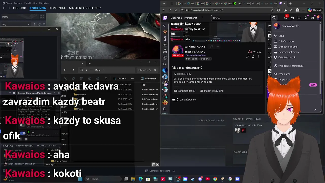Bookmark page with the star icon
Image resolution: width=325 pixels, height=183 pixels.
(272, 10)
